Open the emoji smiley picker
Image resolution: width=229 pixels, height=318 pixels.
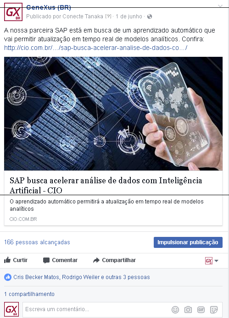click(x=175, y=310)
